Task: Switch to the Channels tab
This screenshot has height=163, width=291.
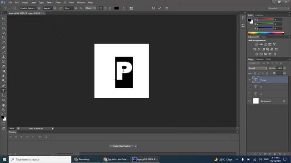Action: [260, 59]
